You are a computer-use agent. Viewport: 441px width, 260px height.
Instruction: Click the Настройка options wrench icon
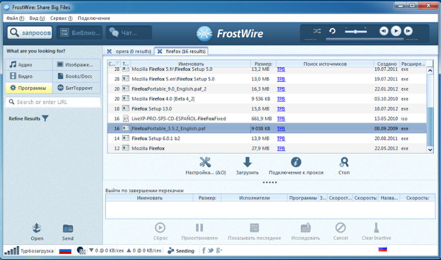(x=205, y=162)
